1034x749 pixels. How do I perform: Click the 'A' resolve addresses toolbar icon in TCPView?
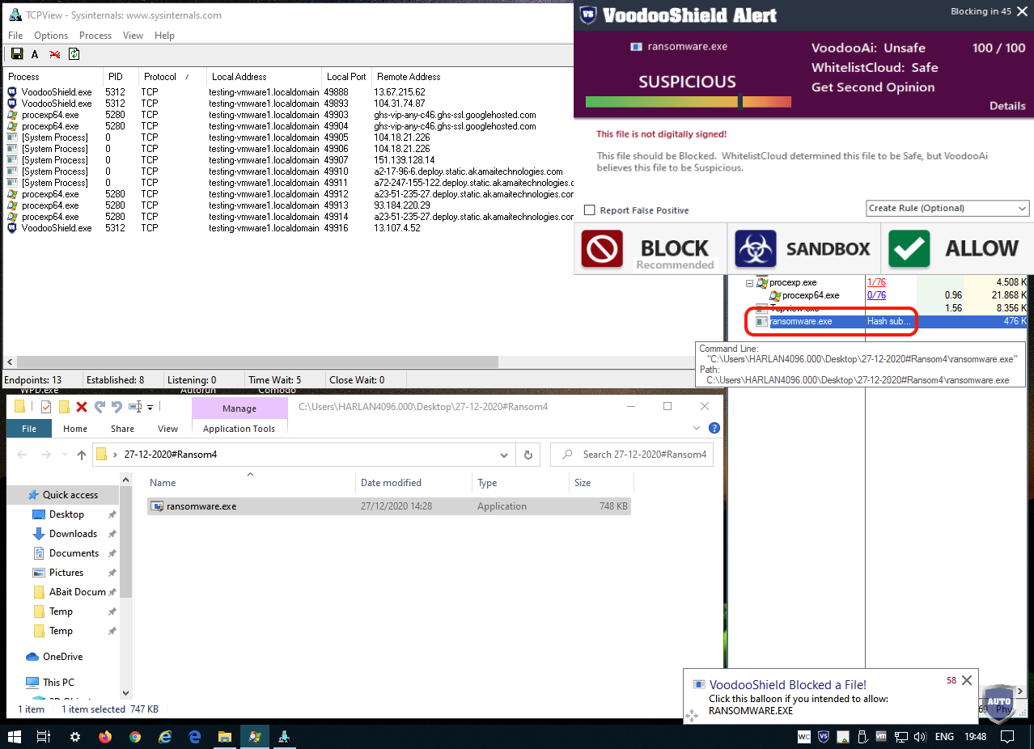[35, 54]
